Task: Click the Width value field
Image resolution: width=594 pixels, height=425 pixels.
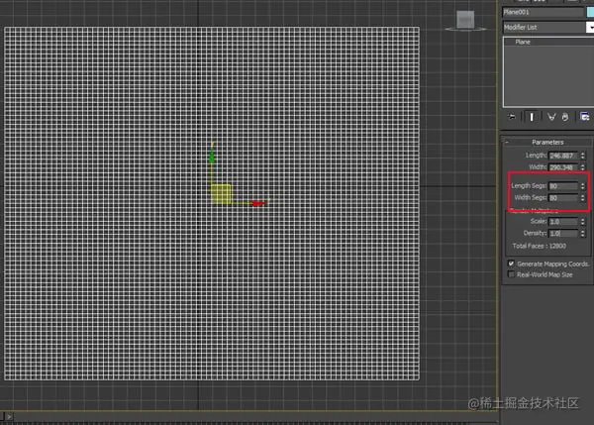Action: pos(563,167)
